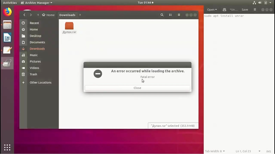Image resolution: width=275 pixels, height=154 pixels.
Task: Open the text editor hamburger menu
Action: point(255,10)
